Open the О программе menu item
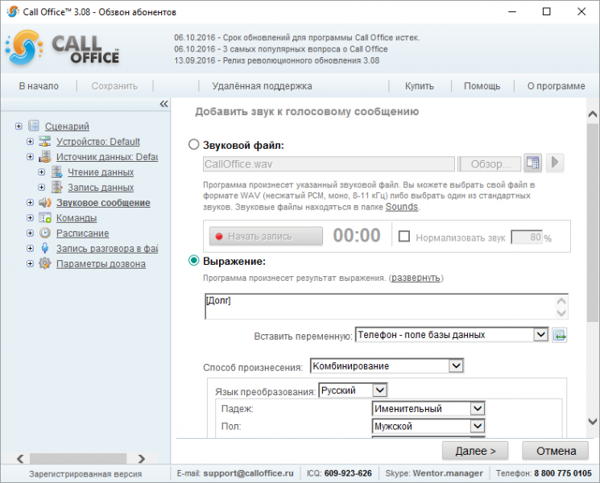This screenshot has width=600, height=483. coord(556,86)
